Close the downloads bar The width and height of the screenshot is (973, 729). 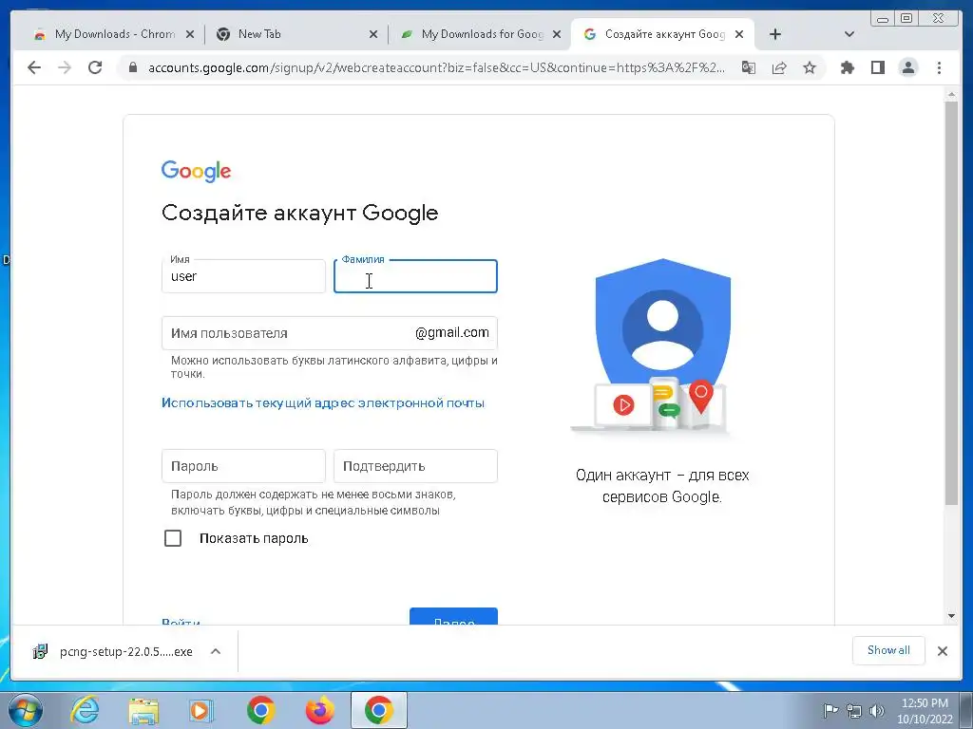pos(942,651)
